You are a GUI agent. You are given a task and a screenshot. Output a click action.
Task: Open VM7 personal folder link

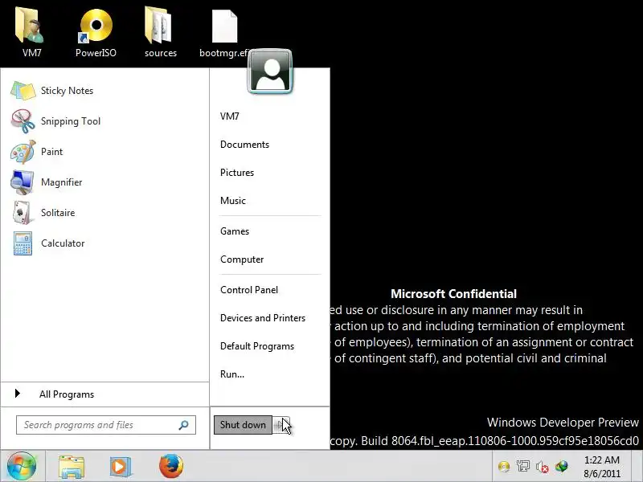pos(230,116)
